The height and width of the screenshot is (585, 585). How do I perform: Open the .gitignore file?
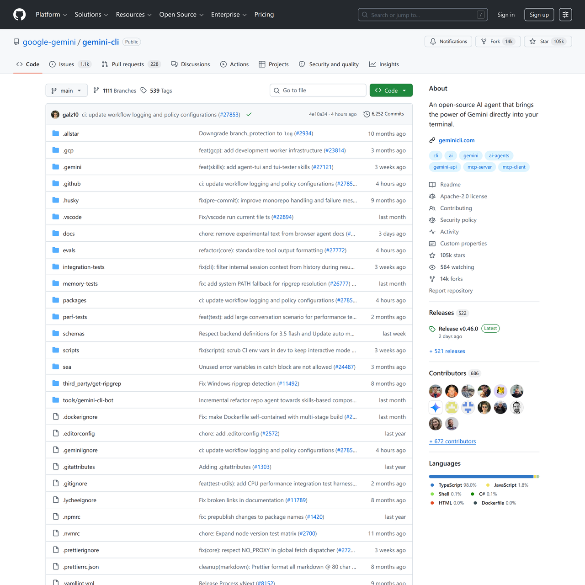click(x=75, y=484)
